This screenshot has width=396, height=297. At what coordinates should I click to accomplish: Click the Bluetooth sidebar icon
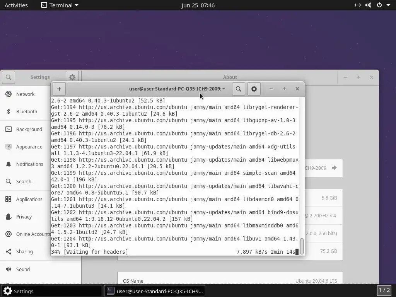pos(9,111)
